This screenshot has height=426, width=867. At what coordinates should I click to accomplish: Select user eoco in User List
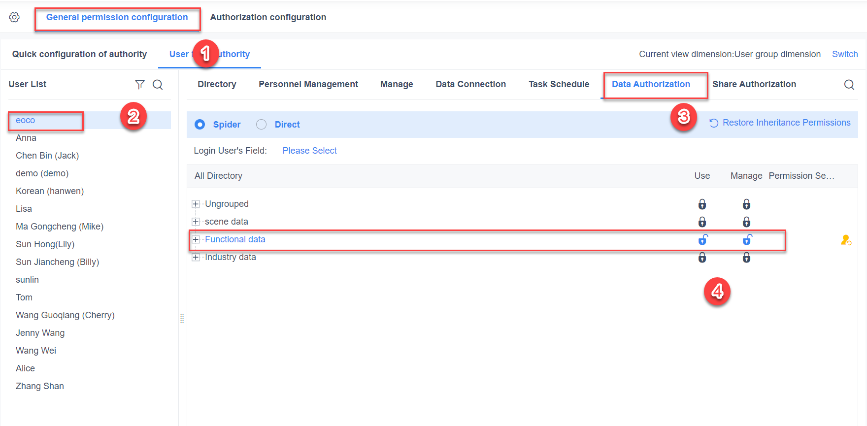pos(90,120)
